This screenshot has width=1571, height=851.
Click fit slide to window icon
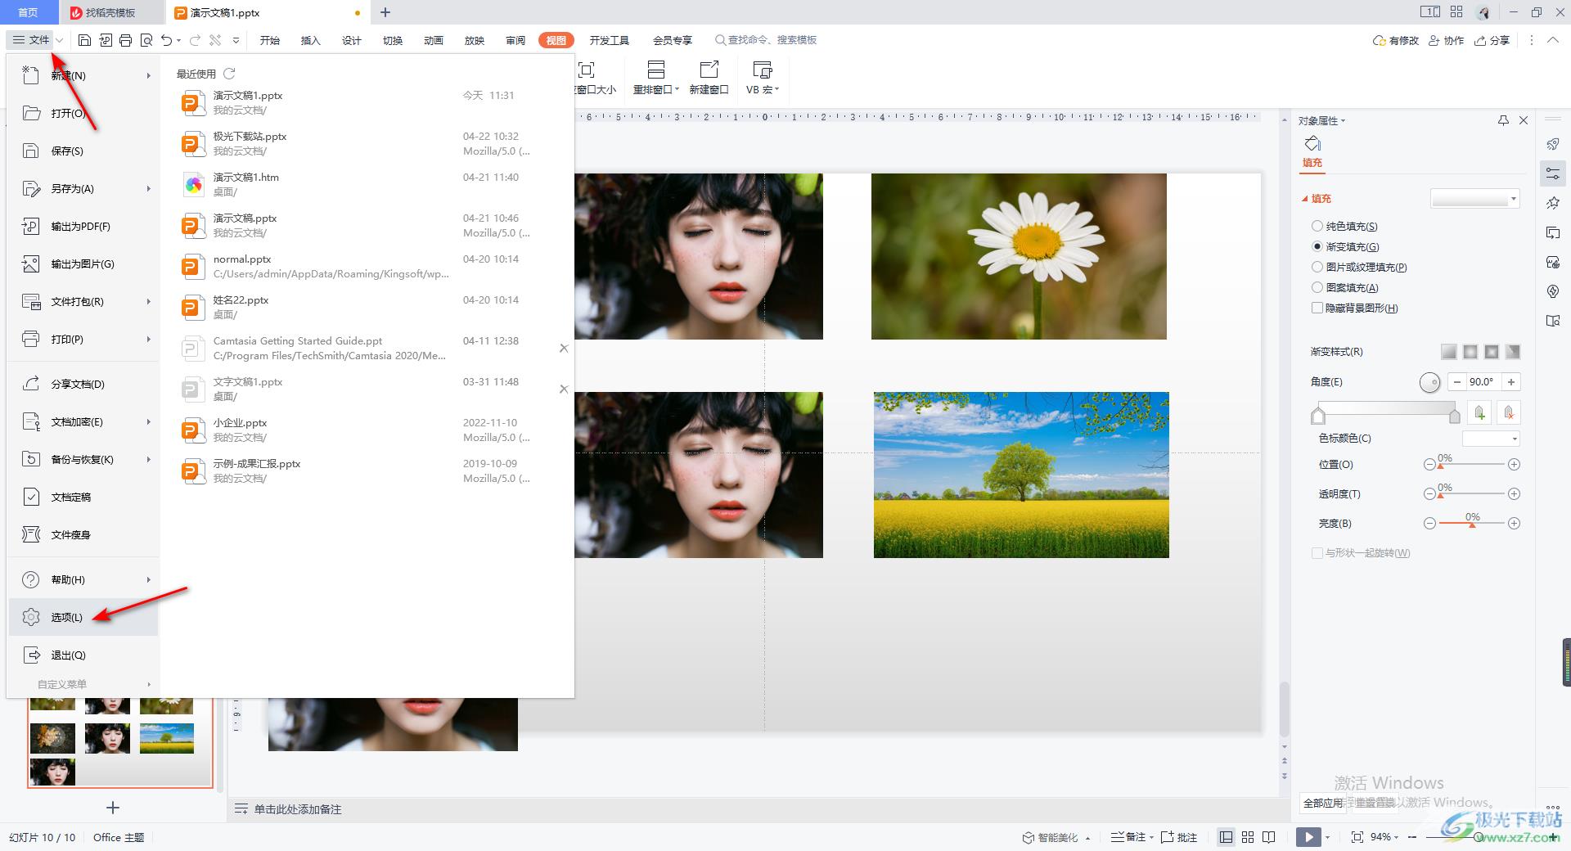click(1357, 837)
